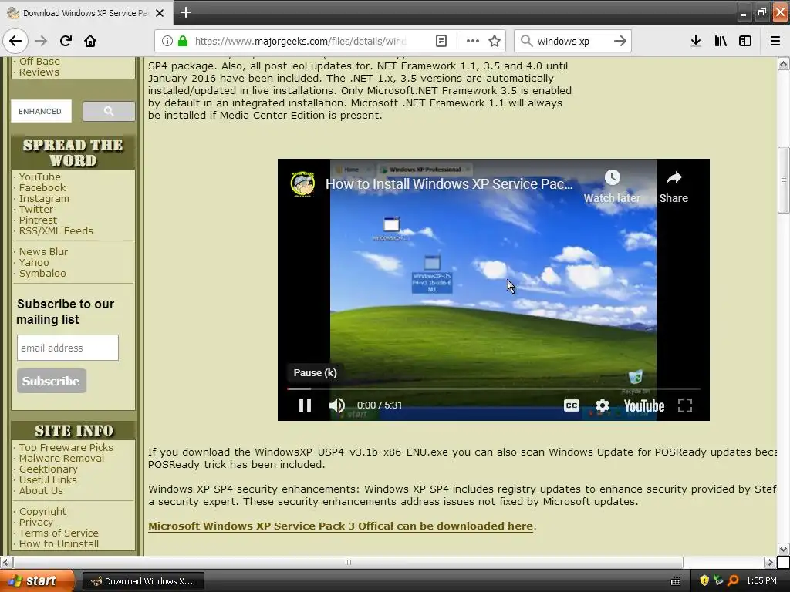Open the video on YouTube via the logo

(x=644, y=405)
